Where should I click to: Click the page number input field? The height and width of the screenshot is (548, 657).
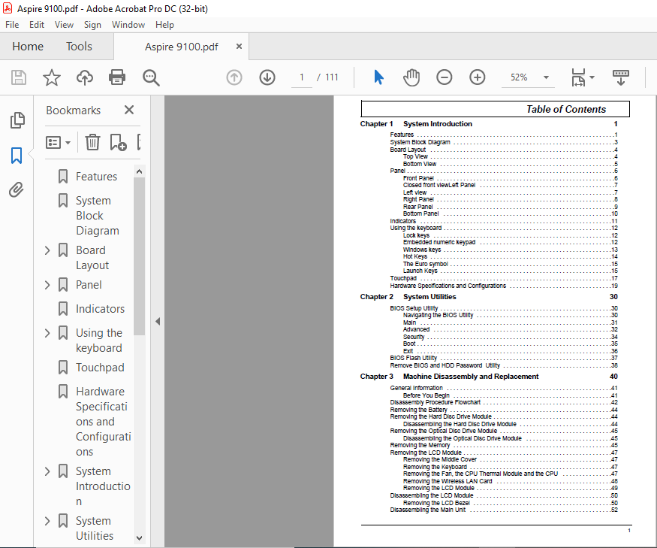point(302,77)
